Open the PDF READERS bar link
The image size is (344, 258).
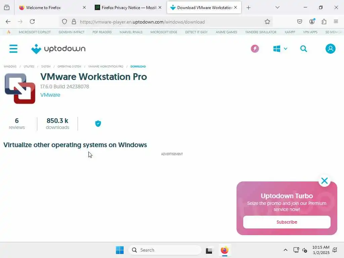pyautogui.click(x=102, y=32)
